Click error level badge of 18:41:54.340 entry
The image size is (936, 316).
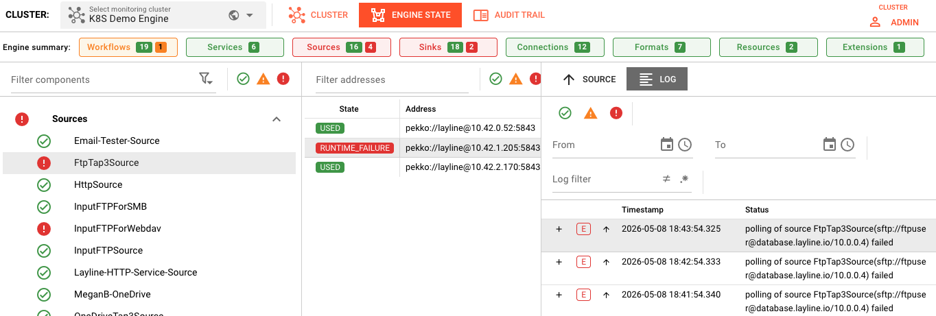(x=583, y=295)
